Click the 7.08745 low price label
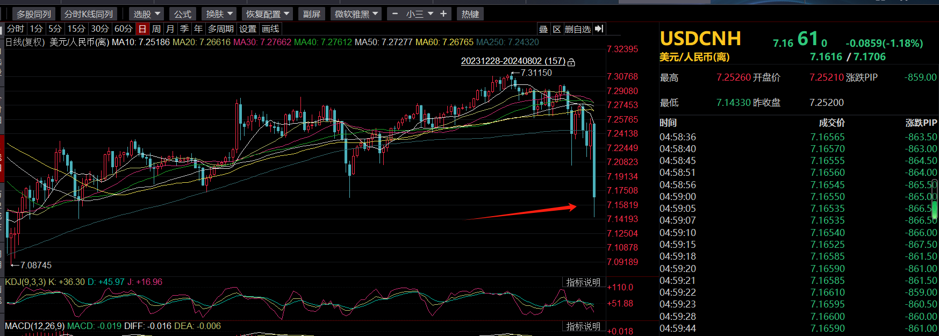Viewport: 939px width, 336px height. (36, 265)
